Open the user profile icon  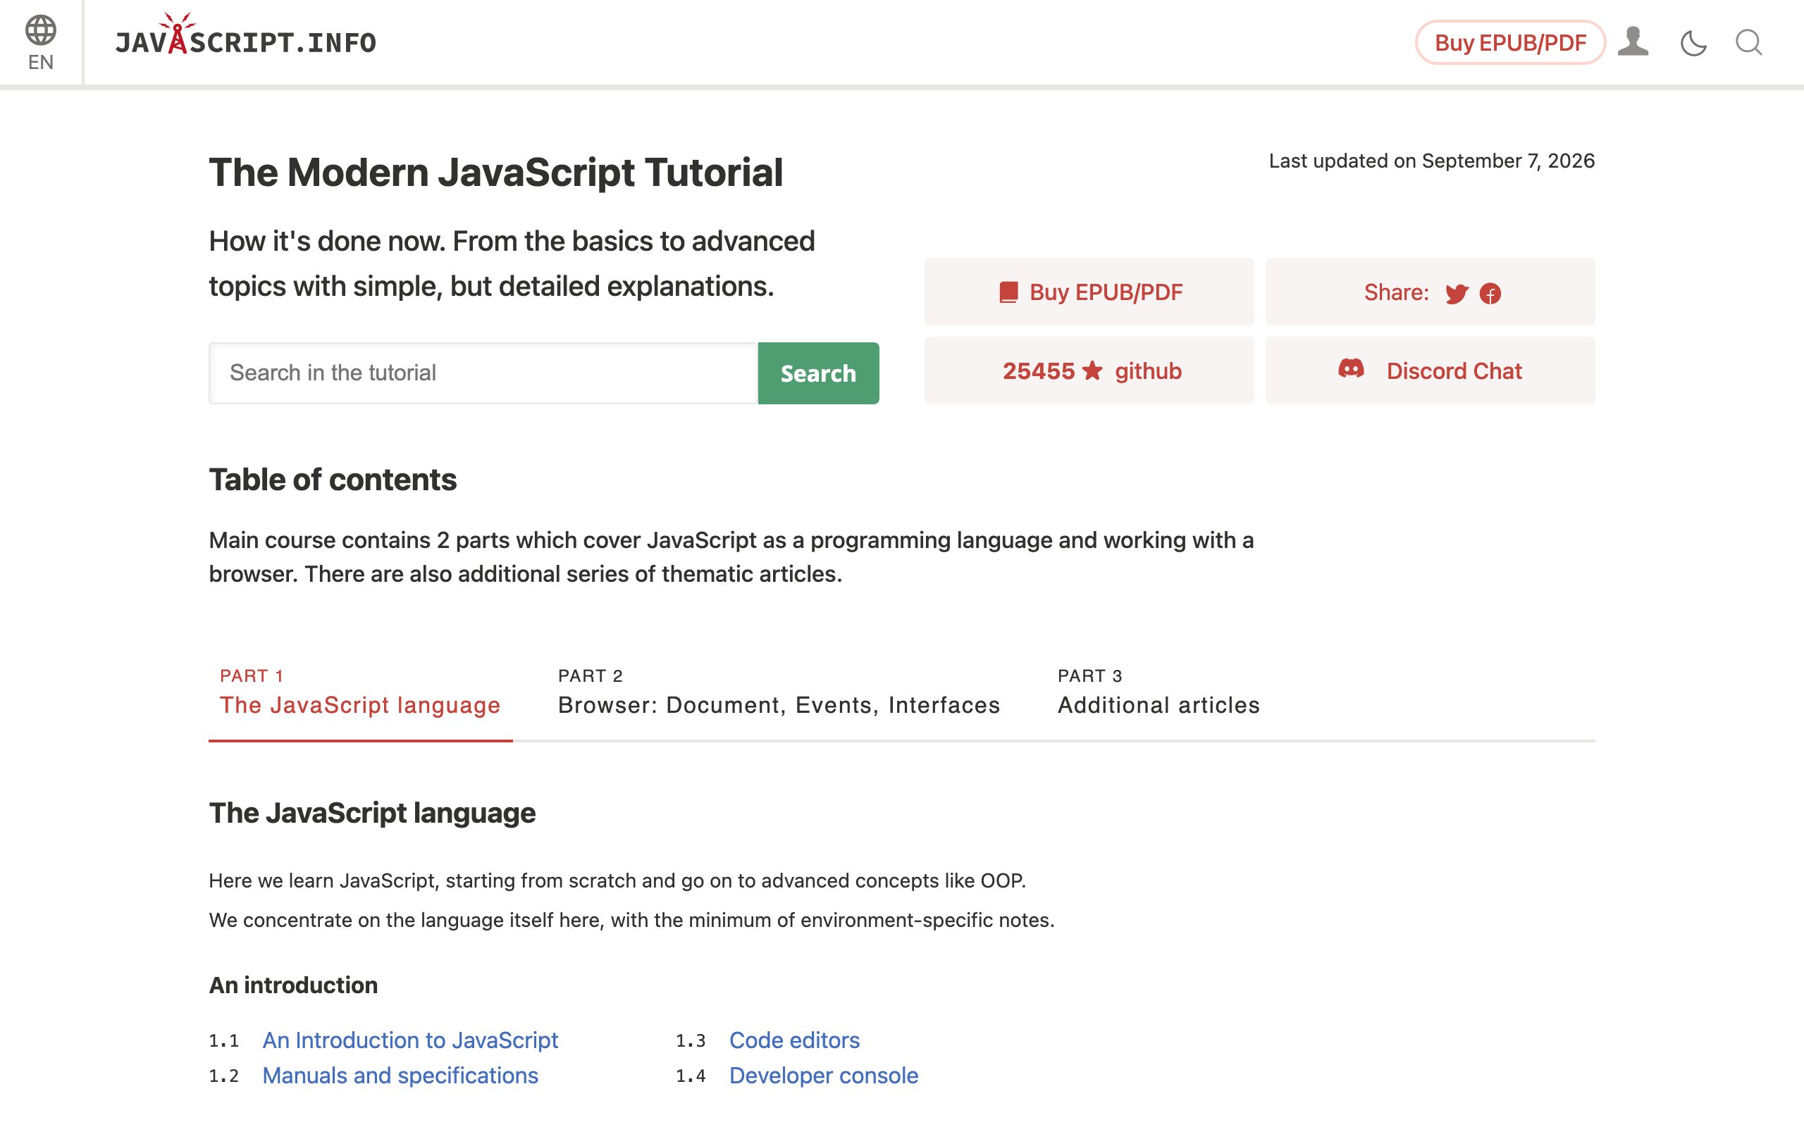1633,42
